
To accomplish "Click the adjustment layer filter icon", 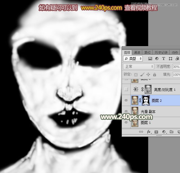I will pyautogui.click(x=157, y=59).
